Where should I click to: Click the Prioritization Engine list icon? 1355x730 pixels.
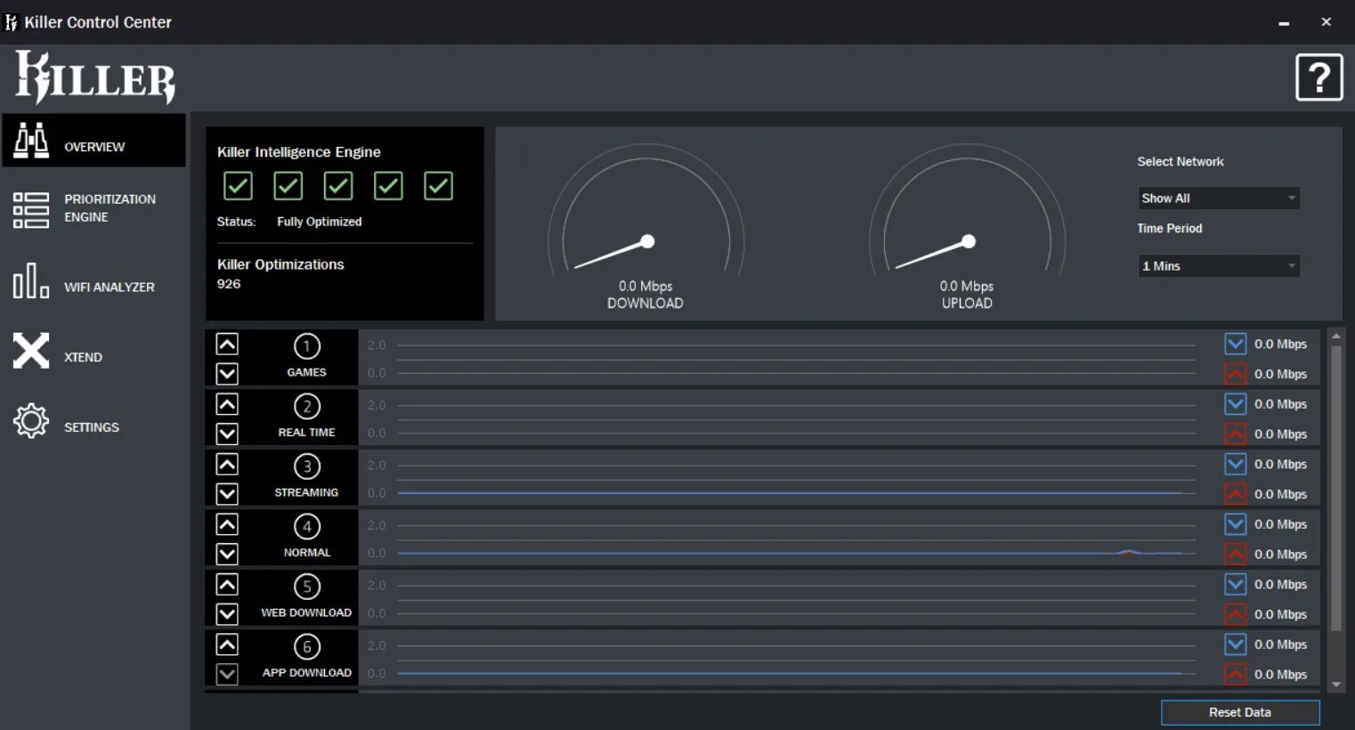(31, 210)
